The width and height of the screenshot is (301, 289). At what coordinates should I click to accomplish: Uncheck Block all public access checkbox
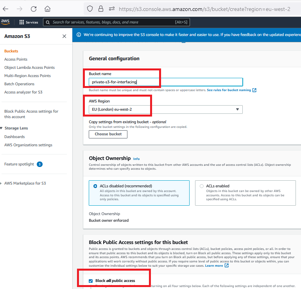pyautogui.click(x=91, y=281)
